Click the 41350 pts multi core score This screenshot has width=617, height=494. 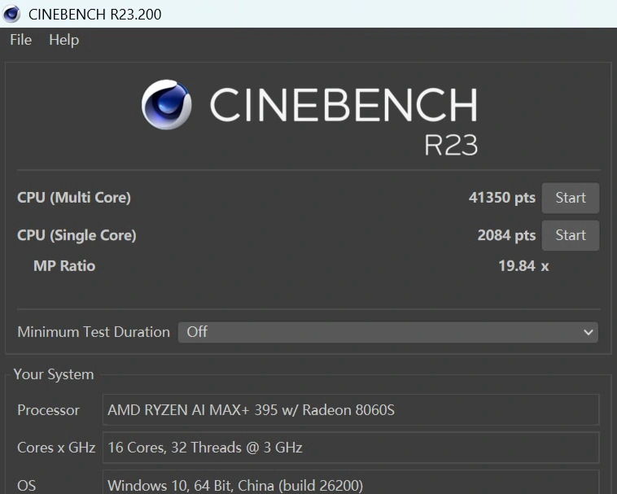click(x=501, y=198)
